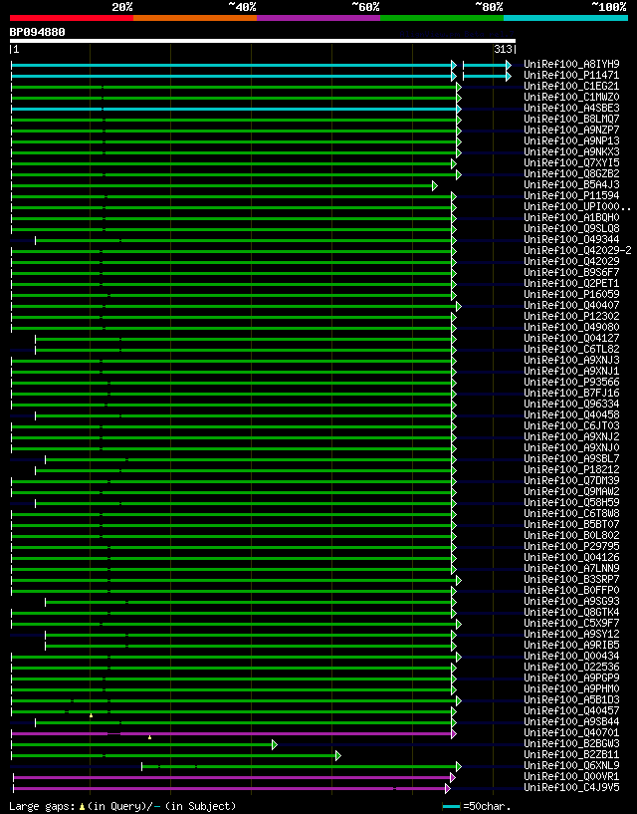Screen dimensions: 637x814
Task: Click the UniRef100_A9SBL7 label
Action: coord(571,459)
